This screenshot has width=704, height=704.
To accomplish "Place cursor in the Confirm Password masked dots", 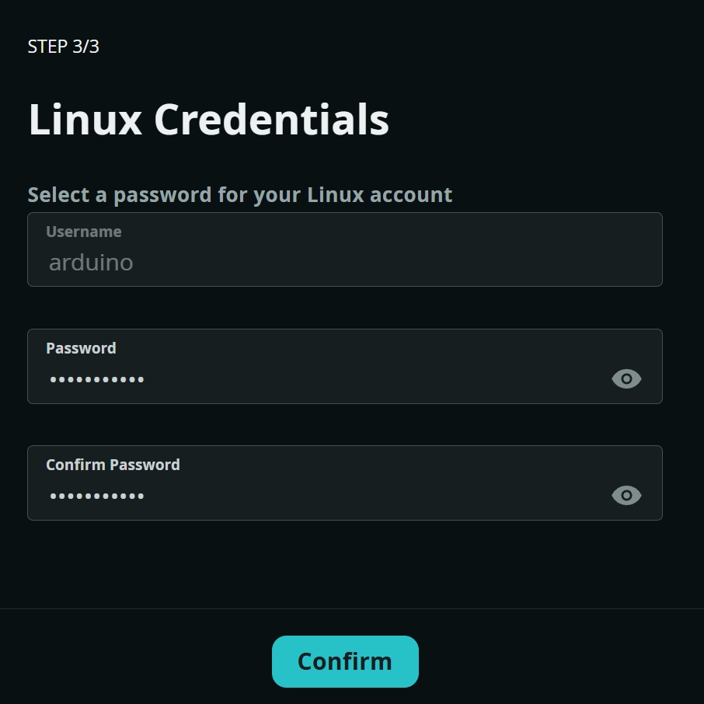I will point(97,497).
